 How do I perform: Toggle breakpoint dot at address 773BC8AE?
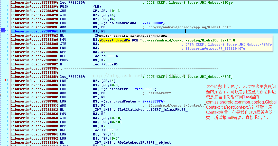pyautogui.click(x=7, y=55)
